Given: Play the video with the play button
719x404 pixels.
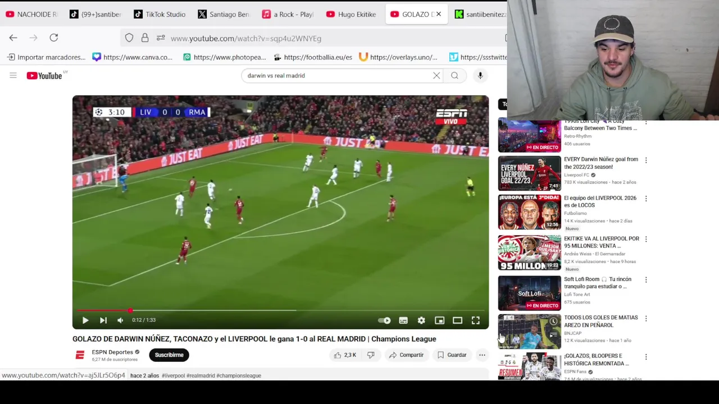Looking at the screenshot, I should pos(85,320).
